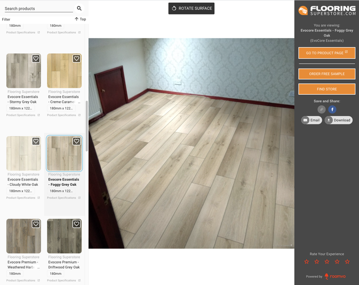Click the copy link share icon
Image resolution: width=359 pixels, height=285 pixels.
coord(321,109)
